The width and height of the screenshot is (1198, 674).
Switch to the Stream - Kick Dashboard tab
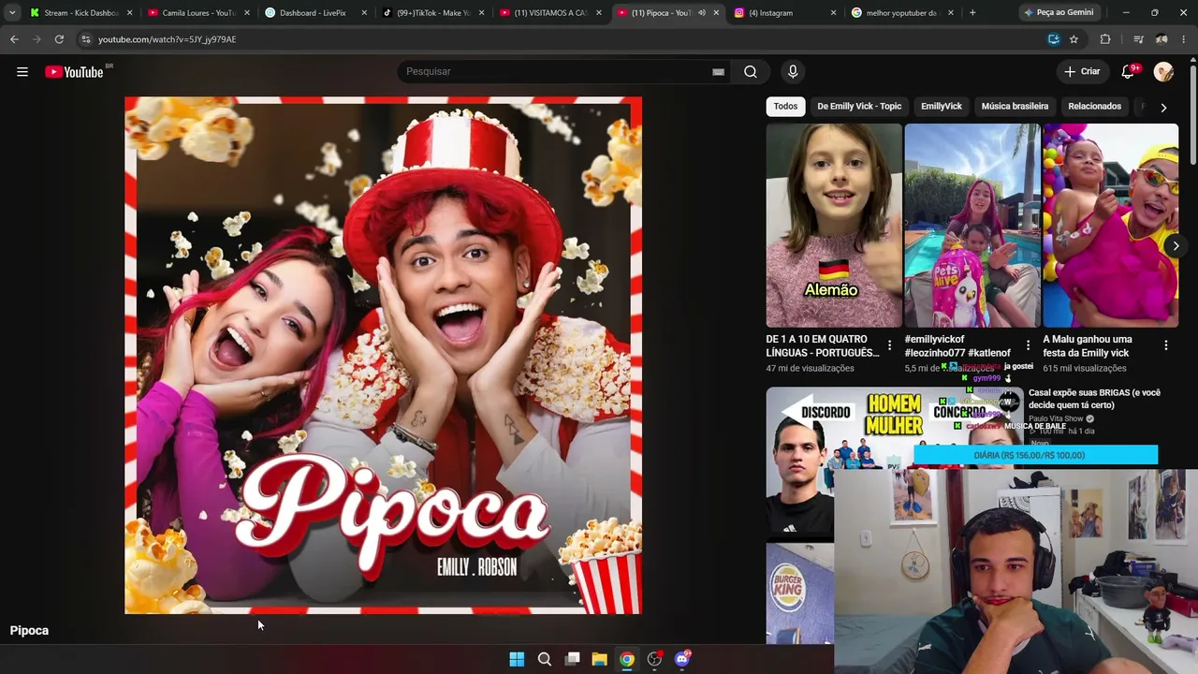pyautogui.click(x=81, y=13)
